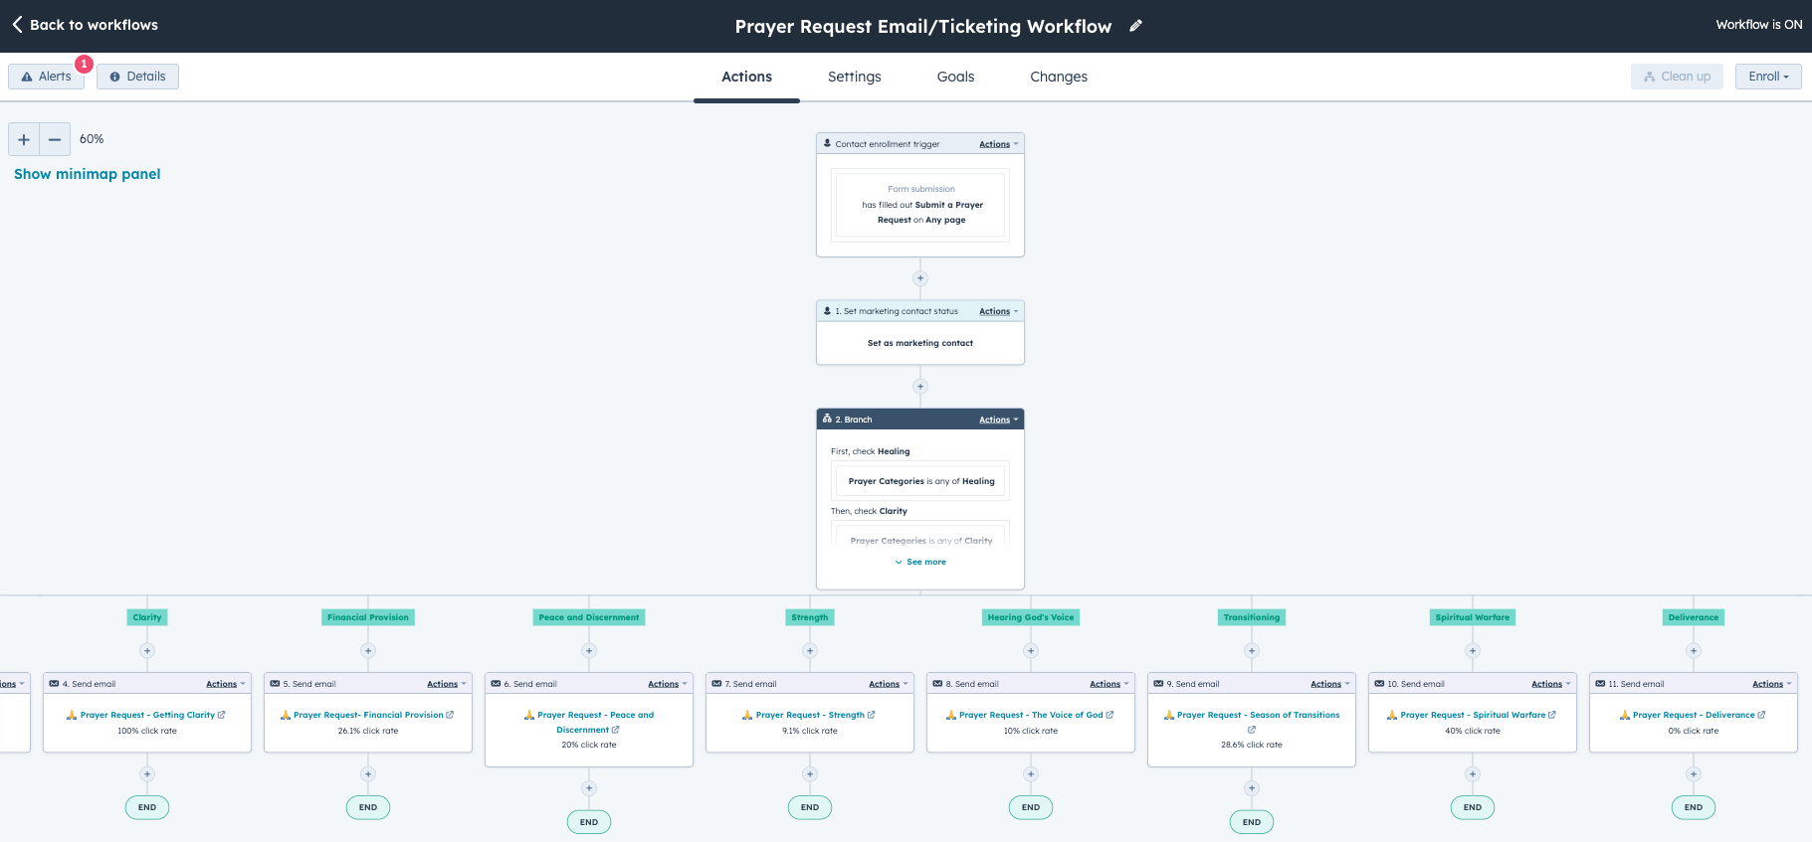Image resolution: width=1812 pixels, height=842 pixels.
Task: Click the Deliverance branch label
Action: pyautogui.click(x=1694, y=617)
